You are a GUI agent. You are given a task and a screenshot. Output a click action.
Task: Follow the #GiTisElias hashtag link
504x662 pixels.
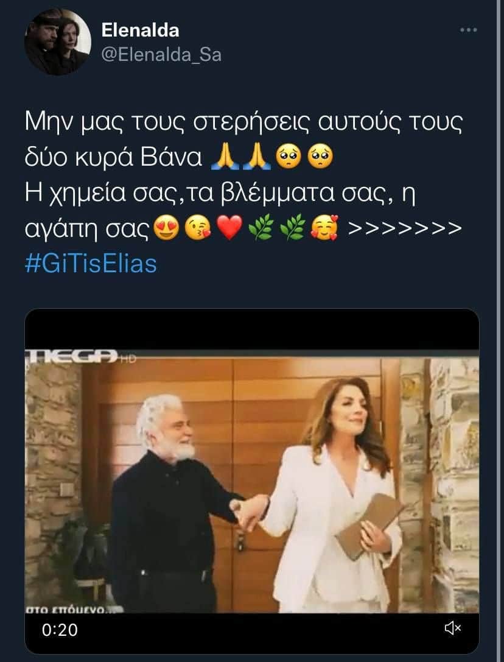pos(91,263)
